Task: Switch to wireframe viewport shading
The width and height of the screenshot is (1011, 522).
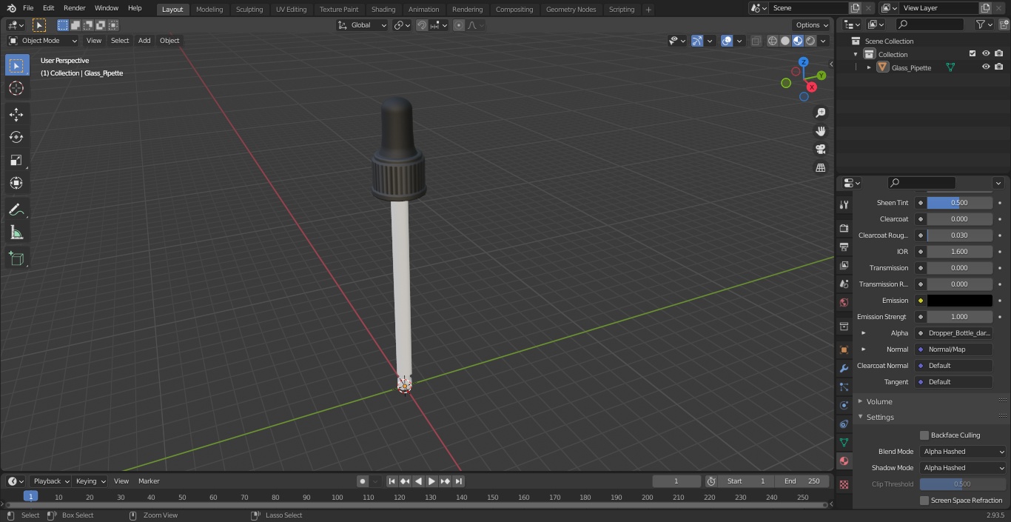Action: tap(772, 41)
